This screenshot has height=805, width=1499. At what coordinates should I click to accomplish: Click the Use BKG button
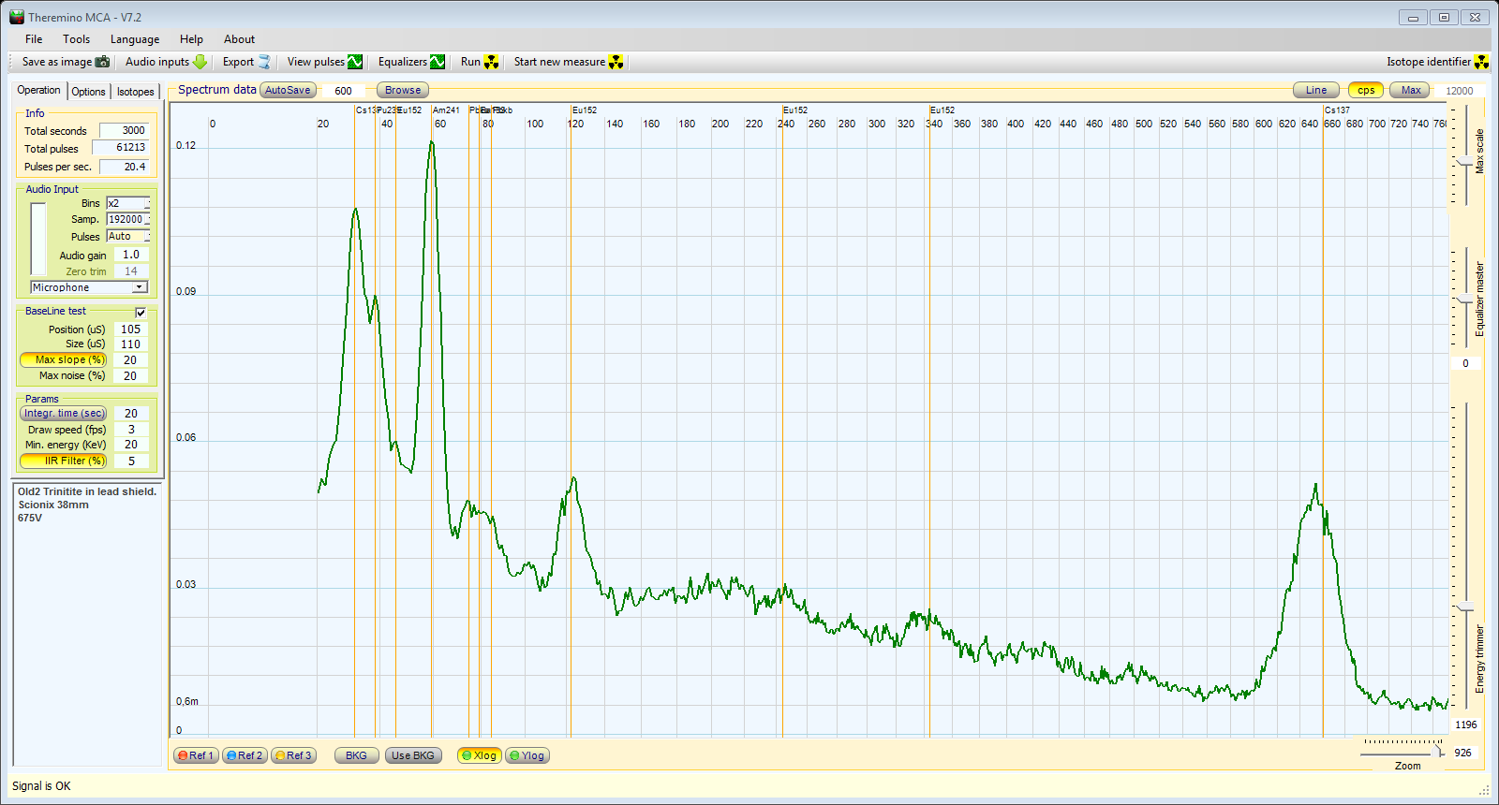point(413,755)
